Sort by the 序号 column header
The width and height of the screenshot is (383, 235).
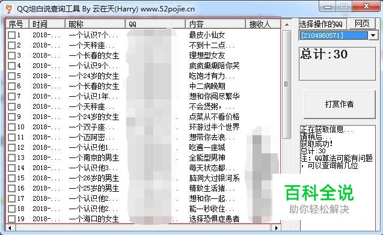click(17, 24)
